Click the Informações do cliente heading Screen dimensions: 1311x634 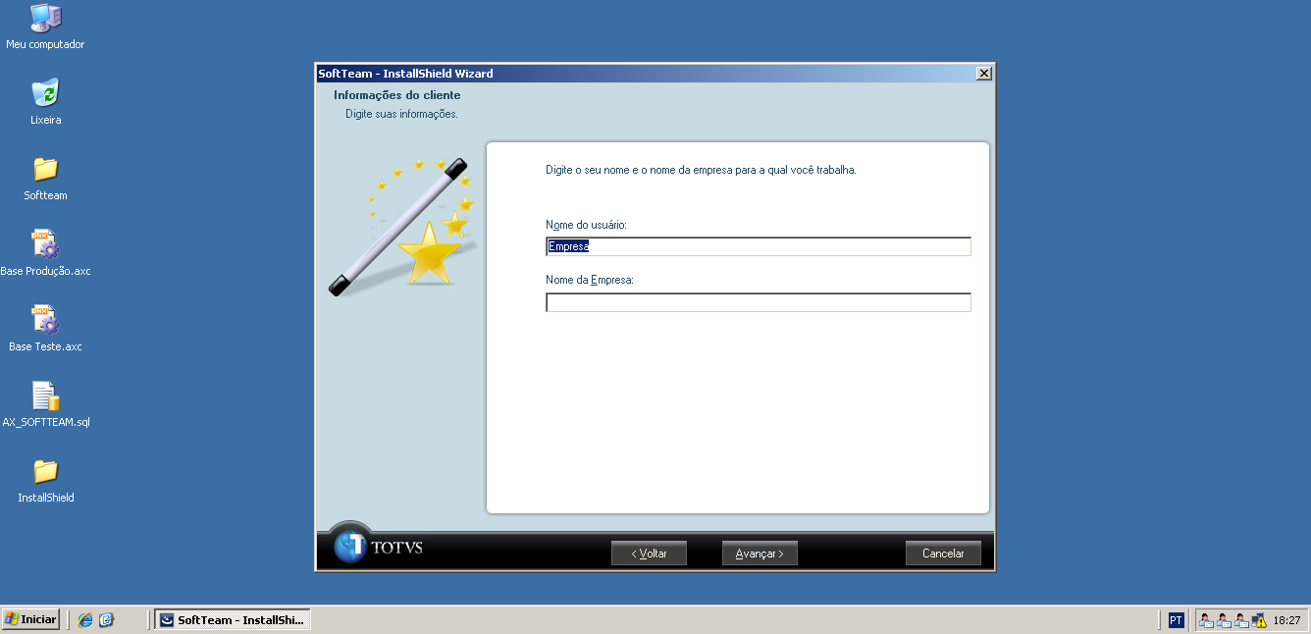click(396, 95)
